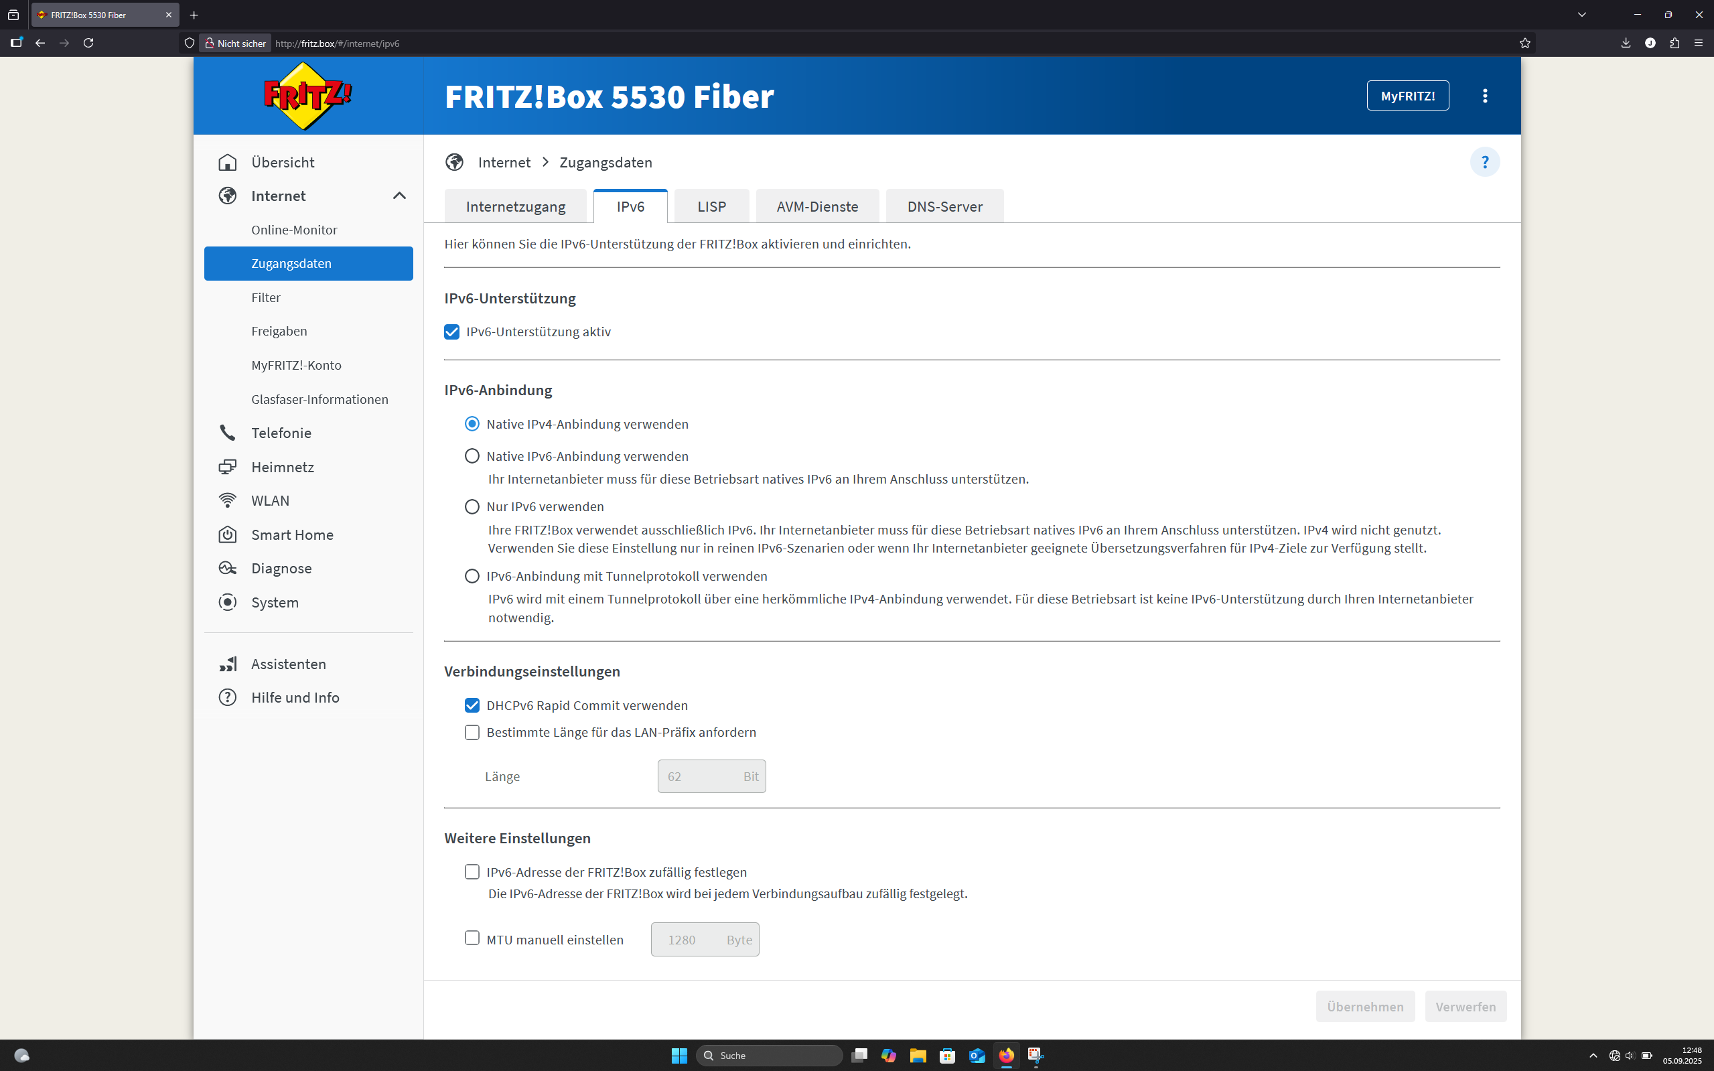
Task: Click the MyFRITZ! button in header
Action: pos(1407,96)
